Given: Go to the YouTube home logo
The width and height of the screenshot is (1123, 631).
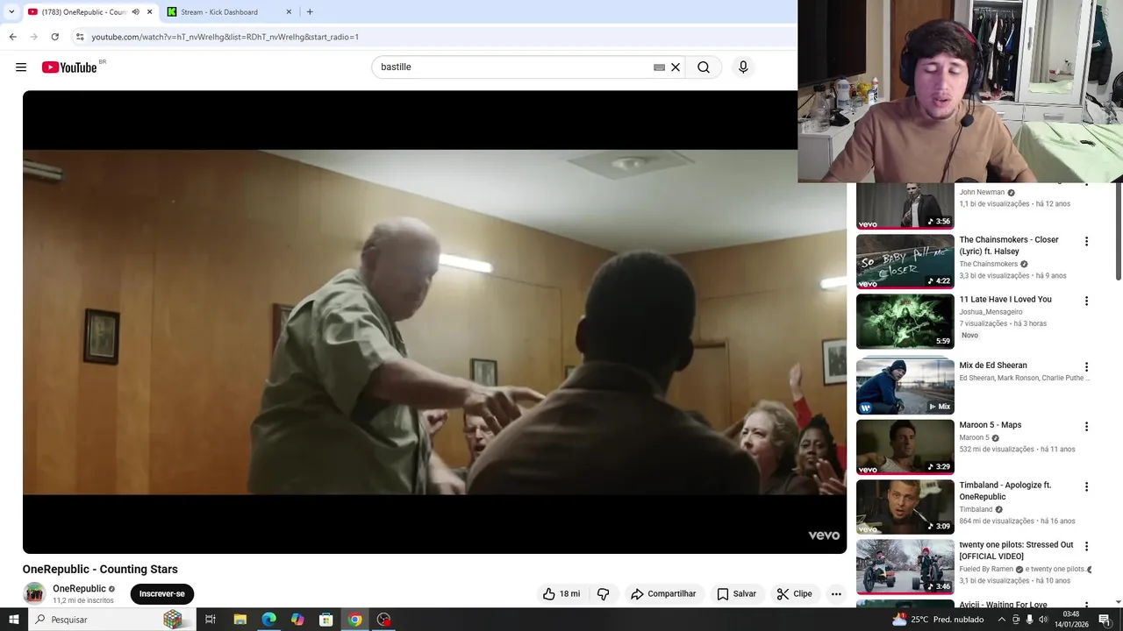Looking at the screenshot, I should (x=69, y=67).
